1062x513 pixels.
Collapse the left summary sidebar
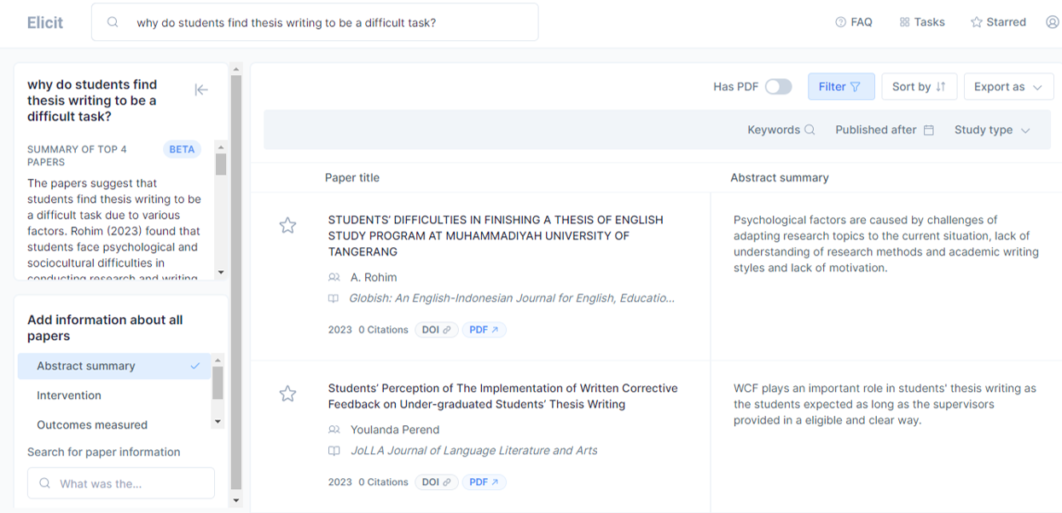click(201, 89)
